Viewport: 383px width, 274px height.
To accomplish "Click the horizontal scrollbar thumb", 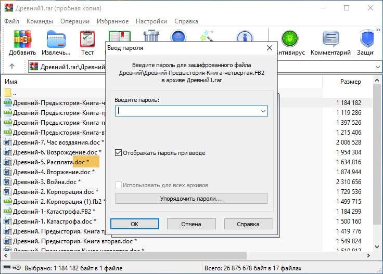I will tap(129, 255).
